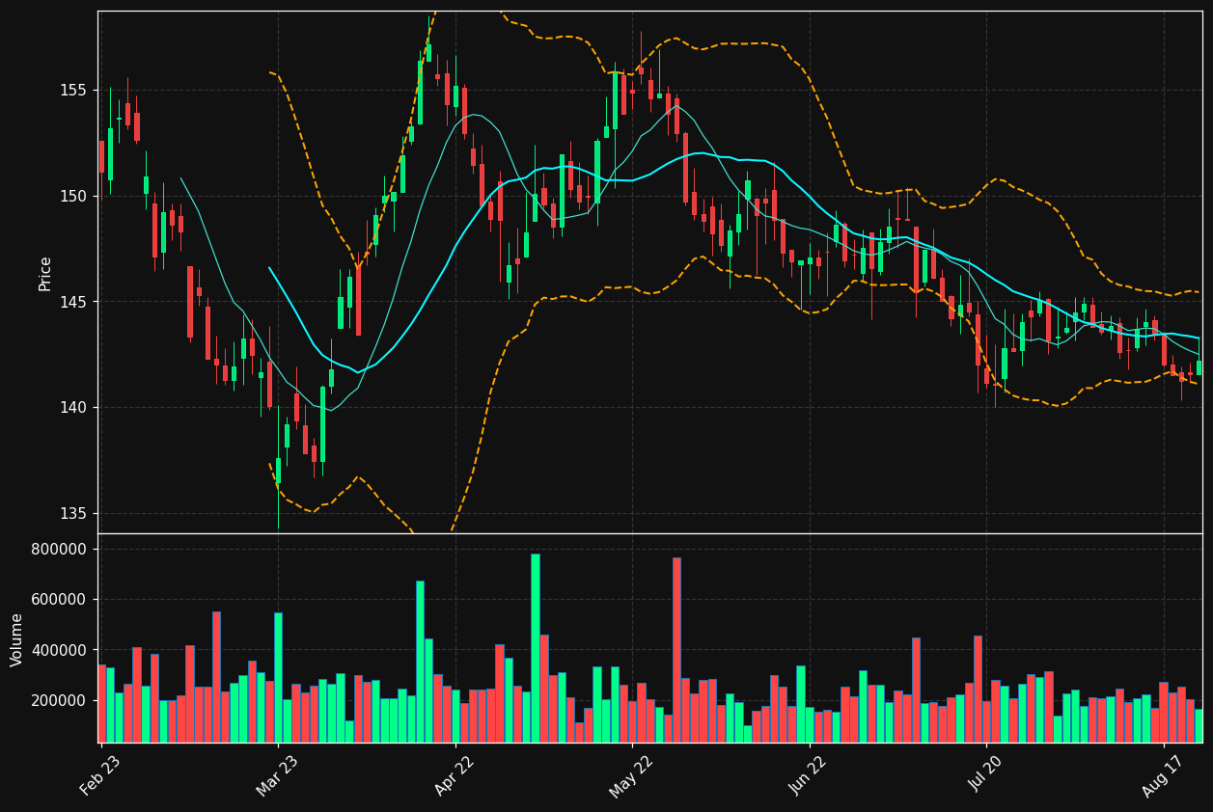
Task: Select the 200000 volume tick label
Action: [x=60, y=700]
